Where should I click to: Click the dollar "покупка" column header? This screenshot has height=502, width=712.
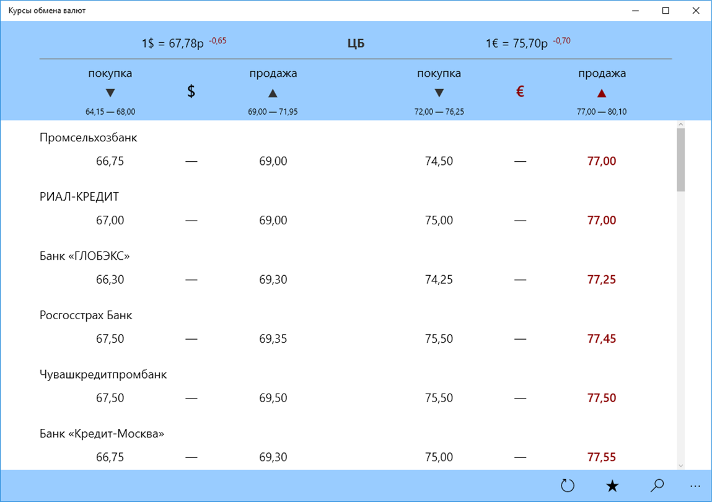click(110, 73)
